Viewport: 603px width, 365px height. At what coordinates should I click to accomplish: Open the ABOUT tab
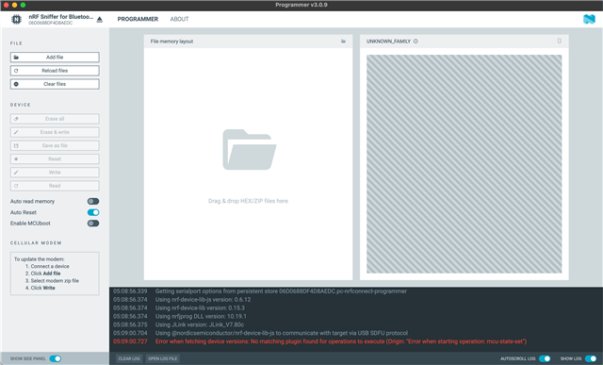[179, 19]
